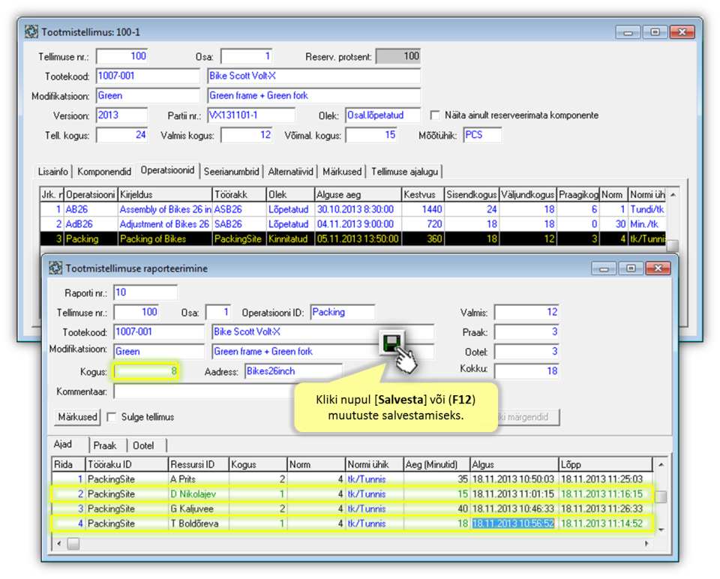Click the Valmis field showing 12
Screen dimensions: 720x579
[x=526, y=312]
